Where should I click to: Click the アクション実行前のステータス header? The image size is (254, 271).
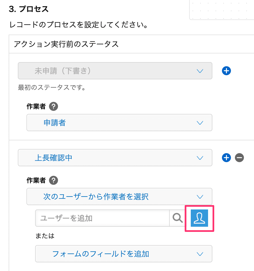pos(66,44)
